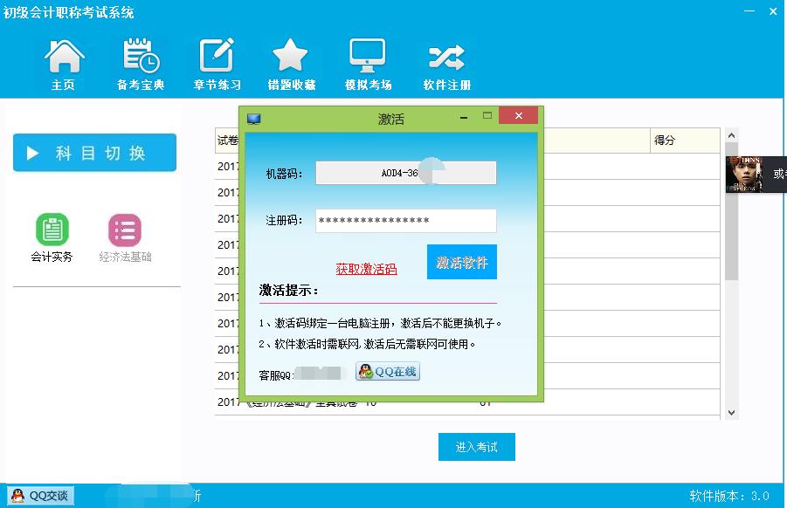Screen dimensions: 787x508
Task: Click the QQ在线 button
Action: (388, 372)
